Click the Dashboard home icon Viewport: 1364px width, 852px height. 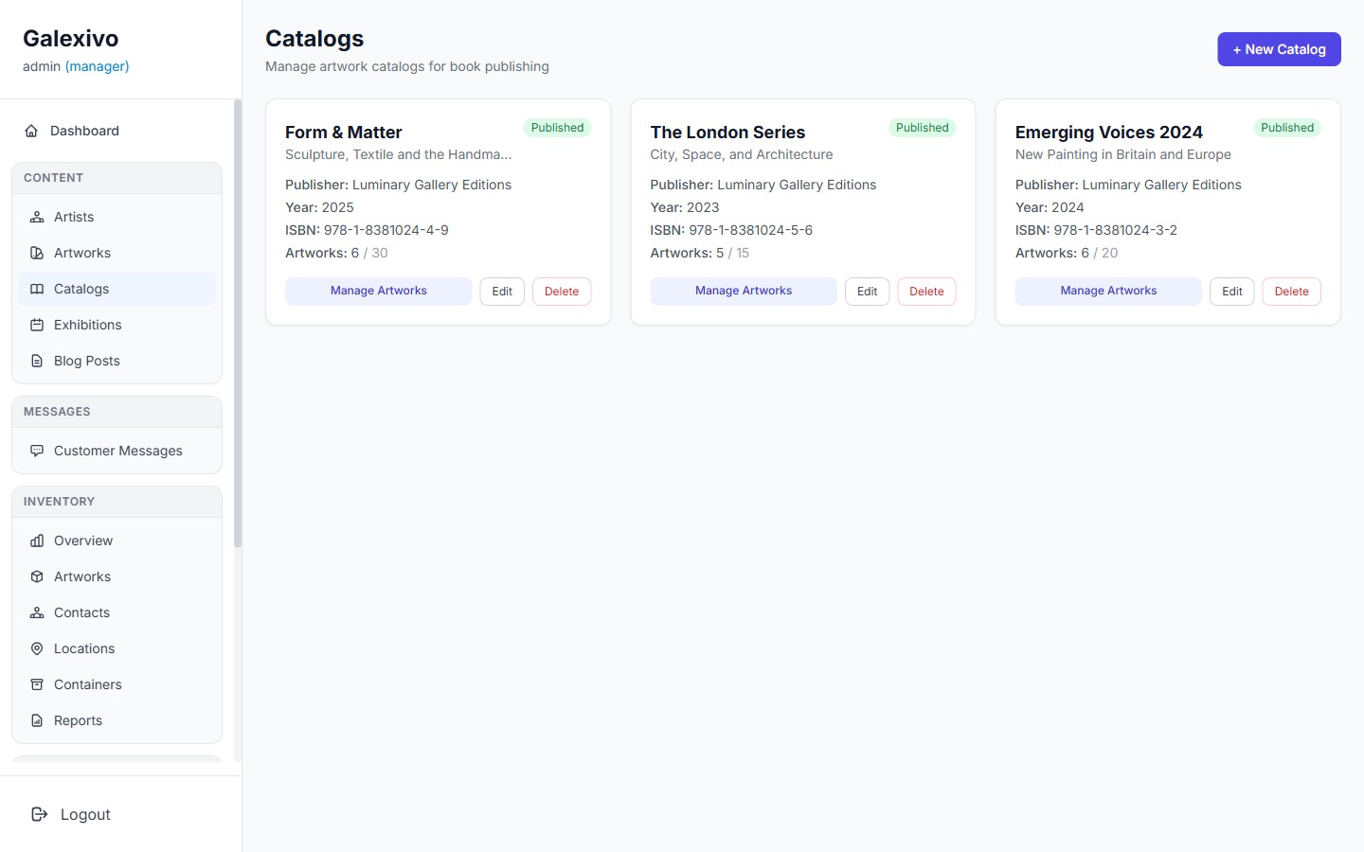tap(31, 131)
